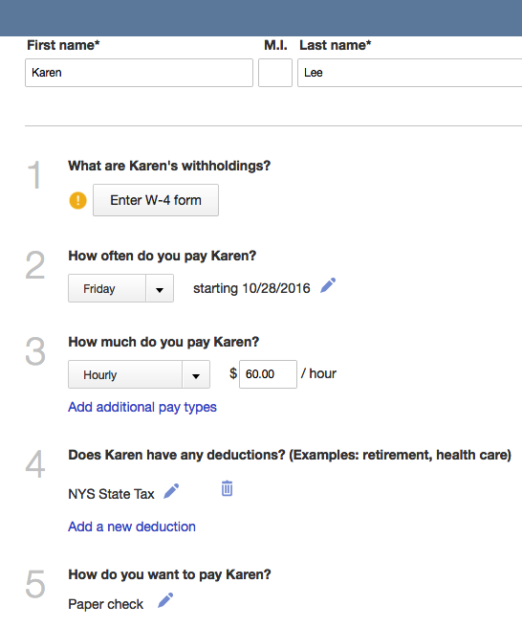Open the Hourly pay type dropdown
Screen dimensions: 522x628
[139, 374]
